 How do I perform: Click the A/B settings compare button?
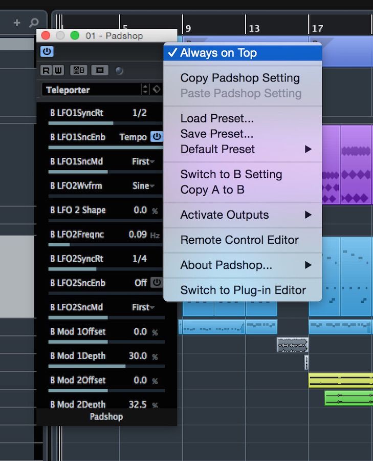click(79, 70)
